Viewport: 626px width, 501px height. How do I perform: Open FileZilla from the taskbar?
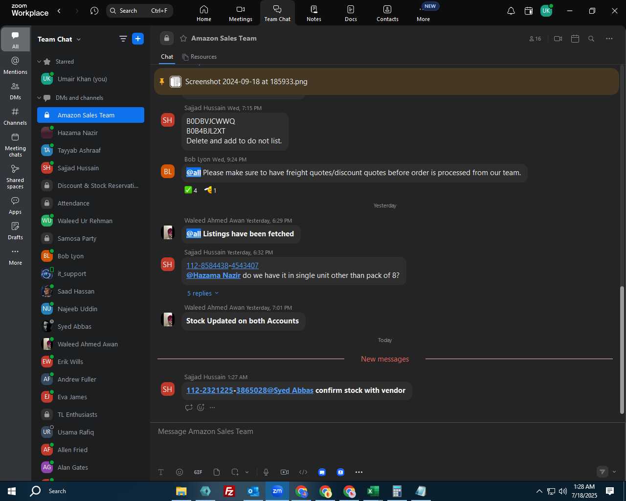tap(229, 491)
